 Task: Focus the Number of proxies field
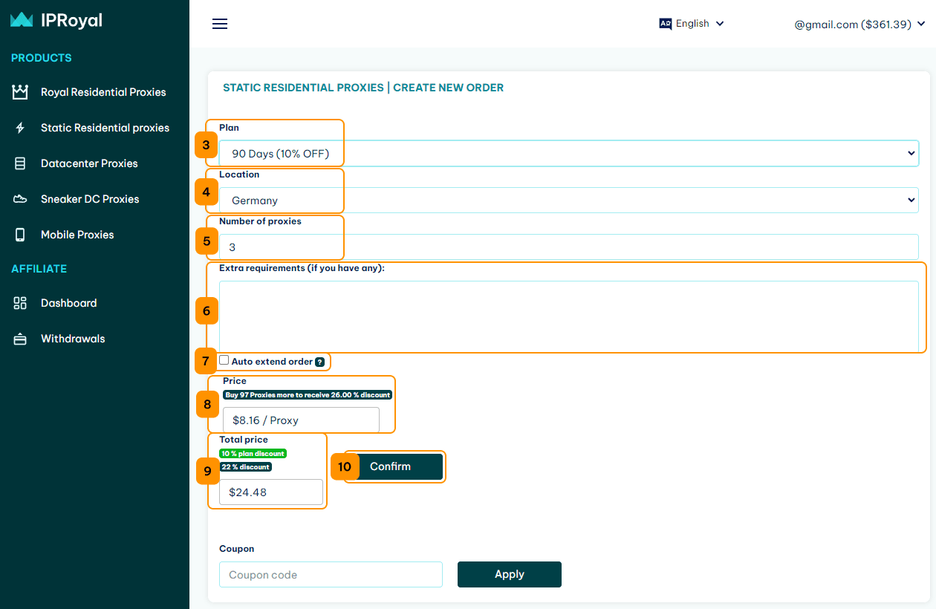tap(569, 247)
